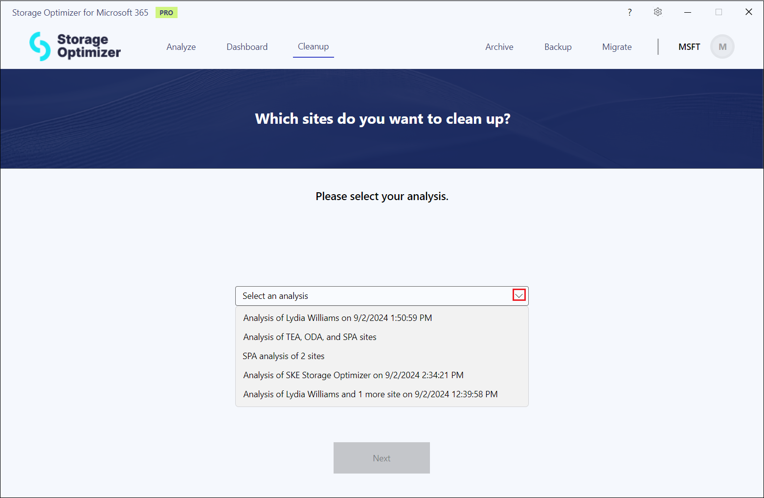Select Analysis of SKE Storage Optimizer option
764x498 pixels.
(353, 375)
